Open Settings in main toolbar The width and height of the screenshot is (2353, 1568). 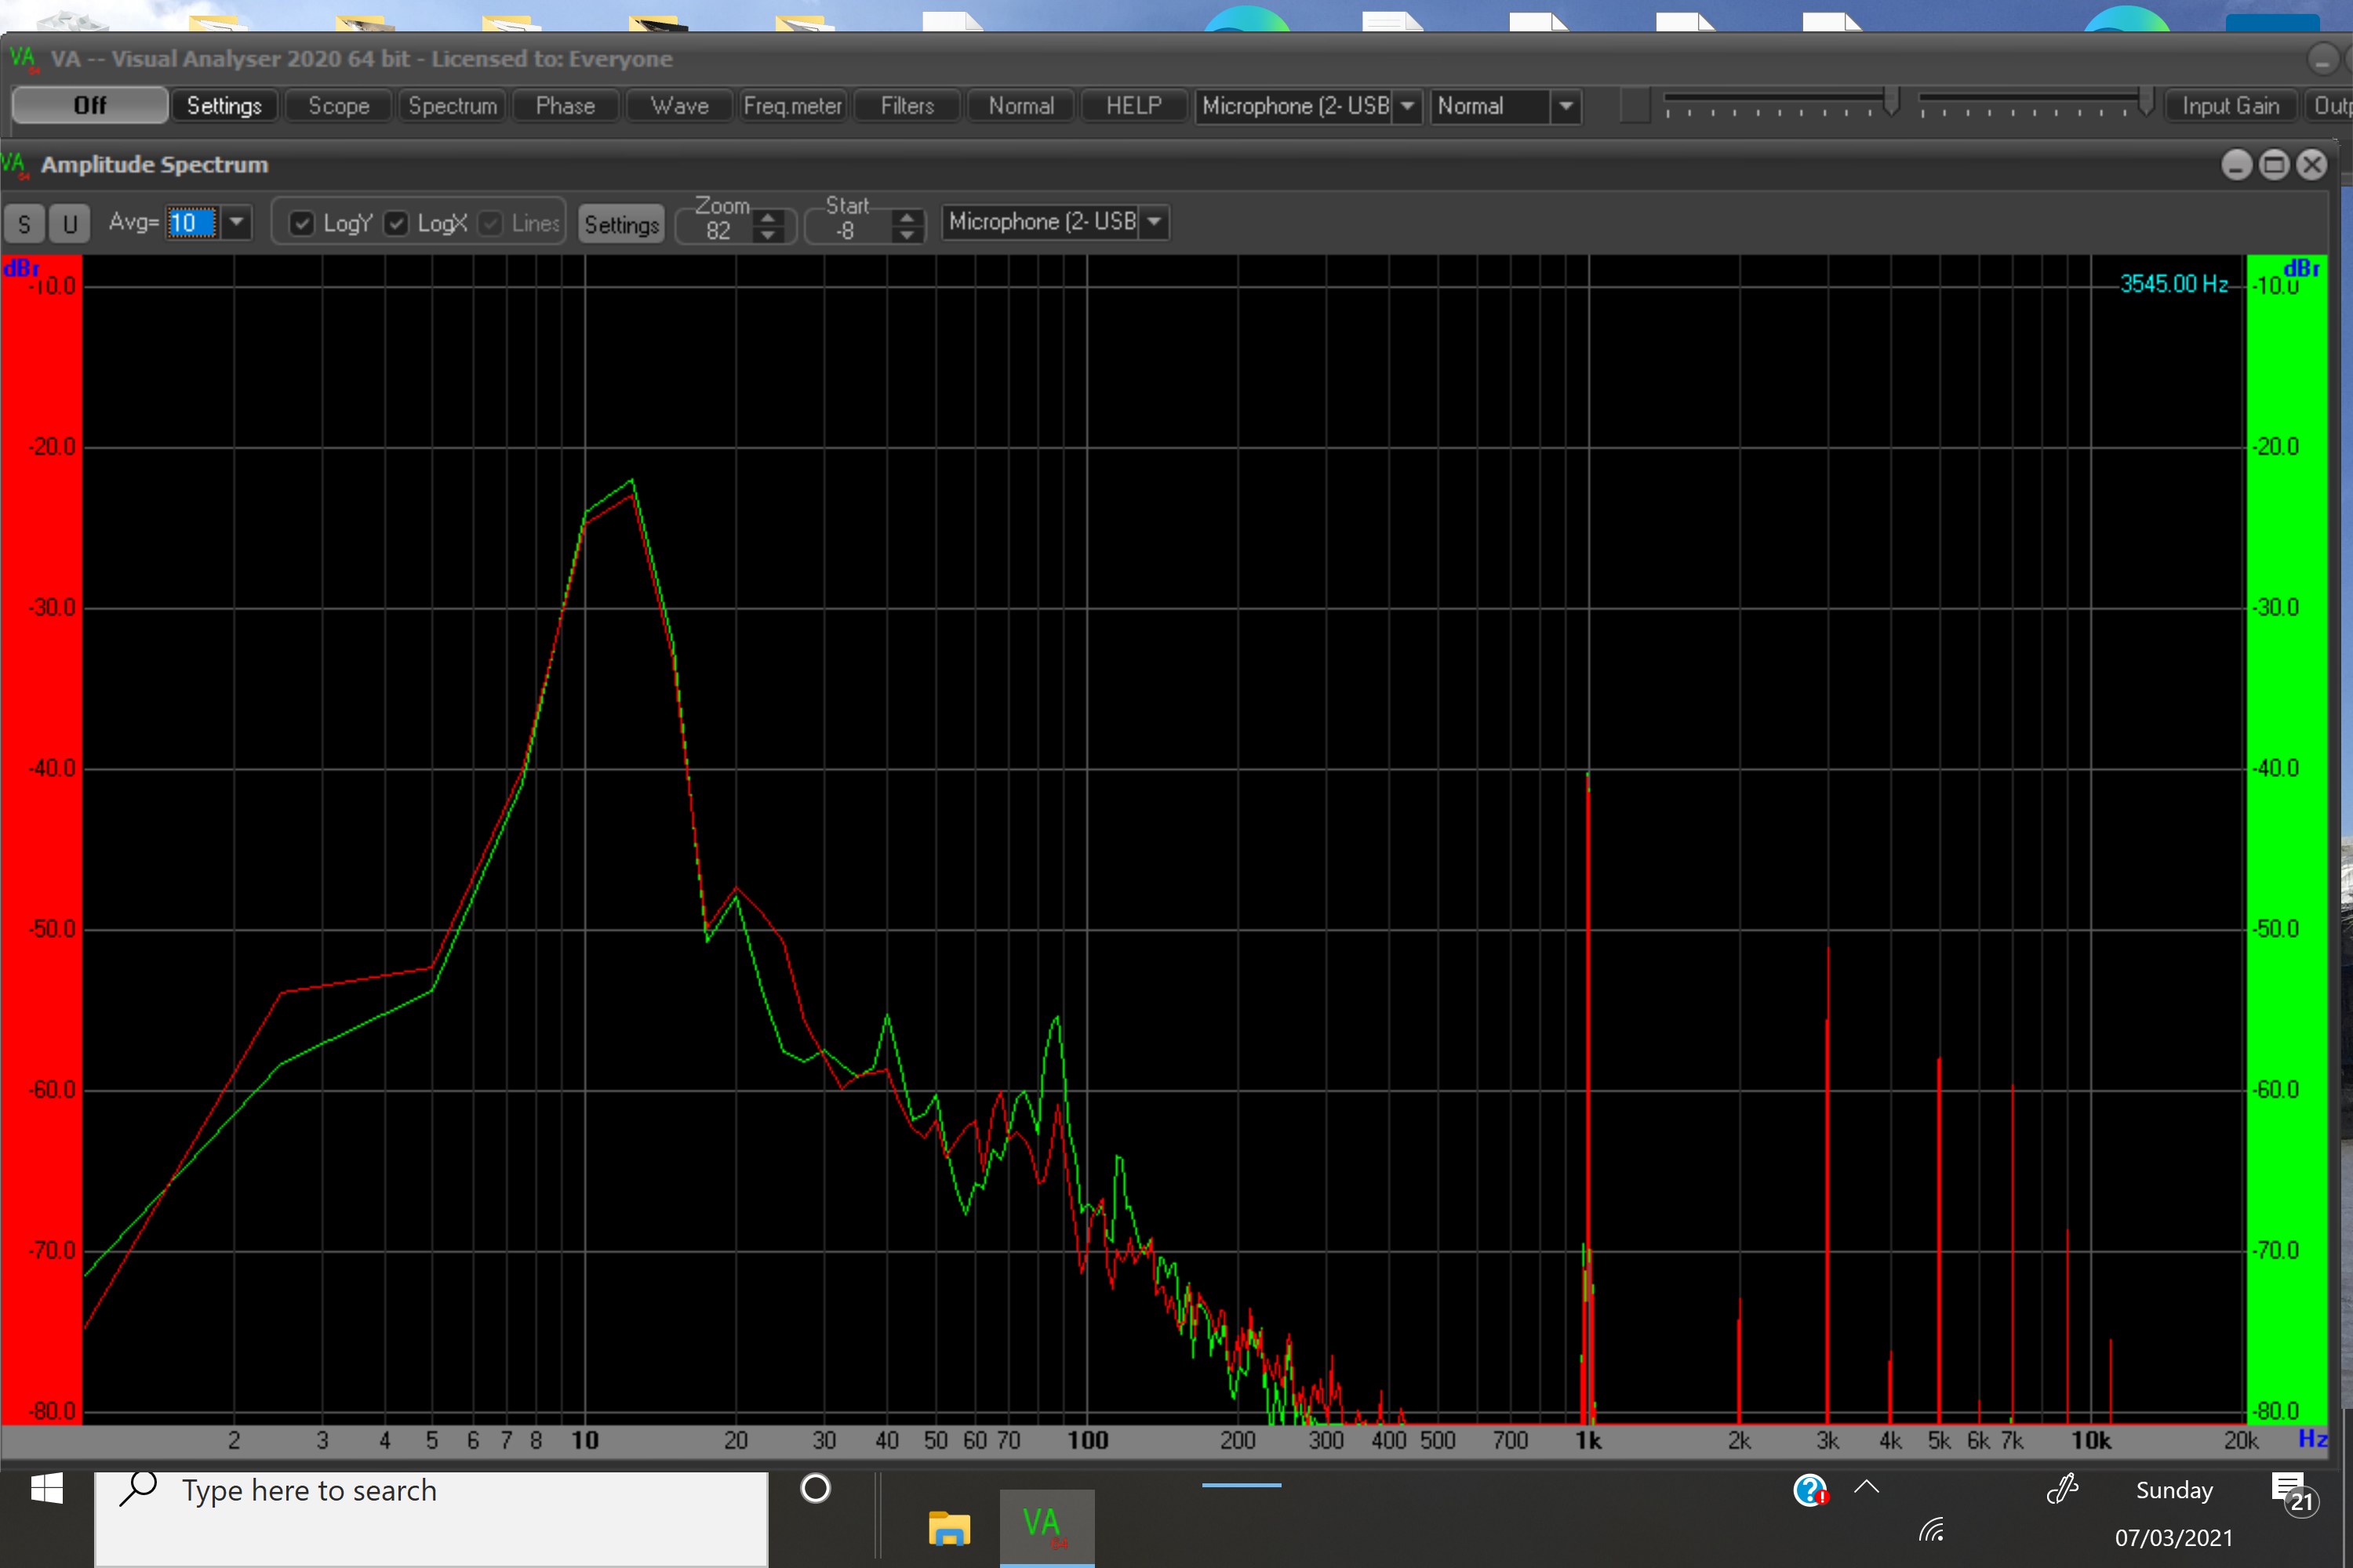coord(224,105)
